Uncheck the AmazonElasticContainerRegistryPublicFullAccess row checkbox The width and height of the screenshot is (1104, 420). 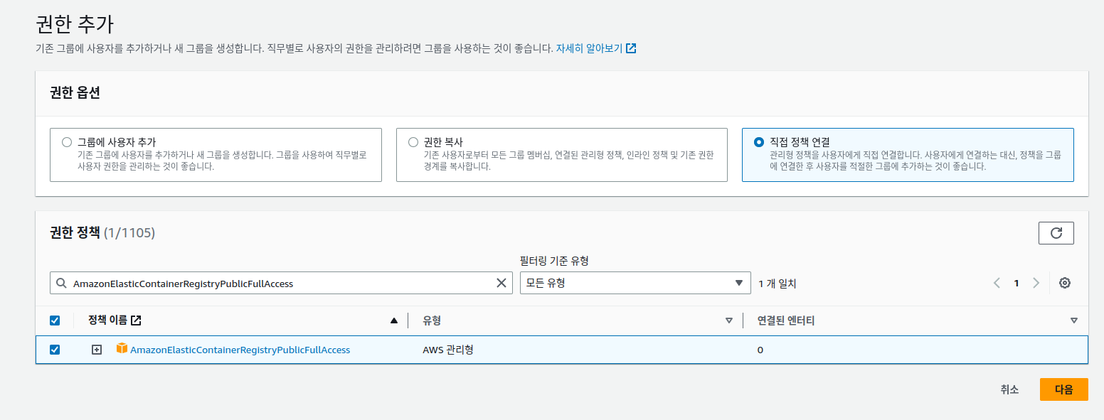[x=55, y=350]
